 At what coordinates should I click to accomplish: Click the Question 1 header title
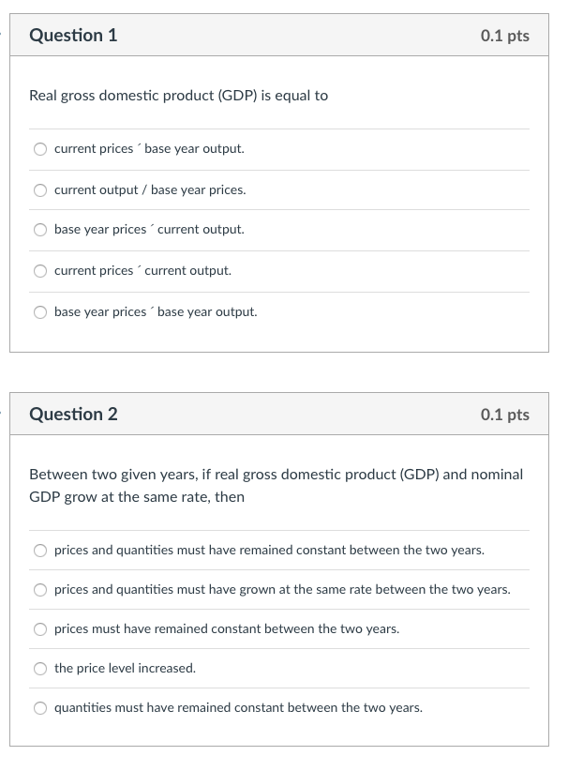coord(73,36)
